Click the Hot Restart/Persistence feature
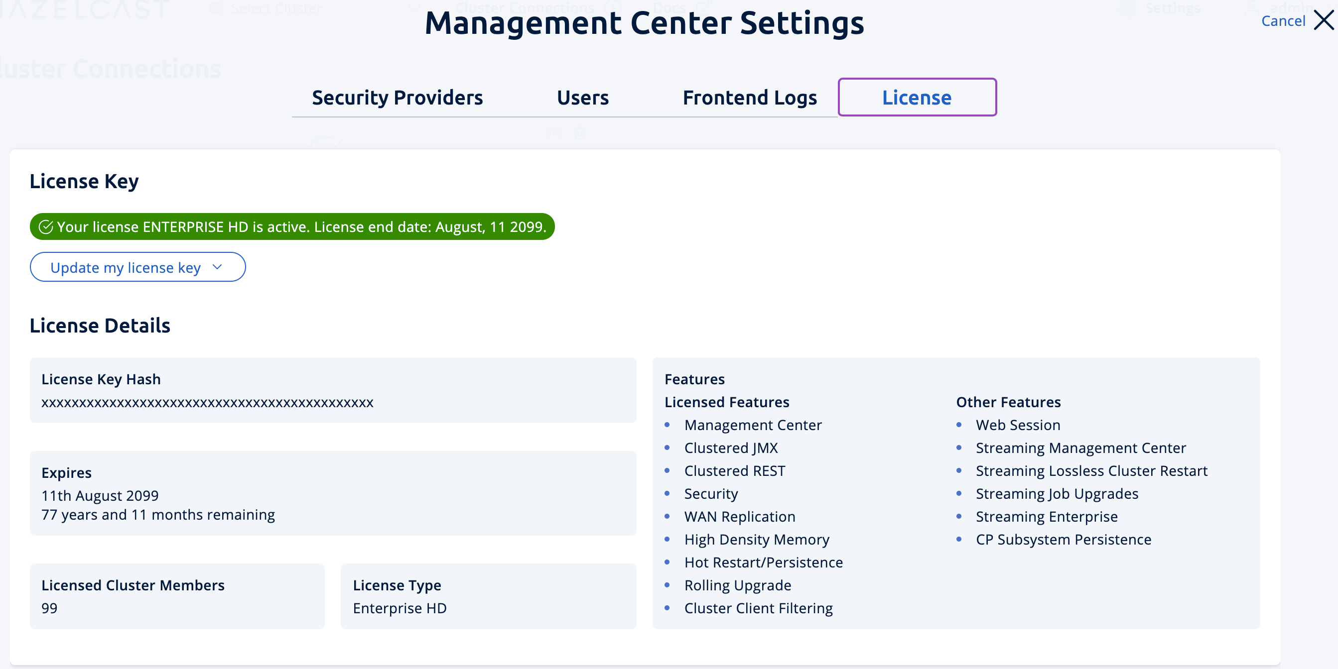Screen dimensions: 1338x669 point(764,562)
